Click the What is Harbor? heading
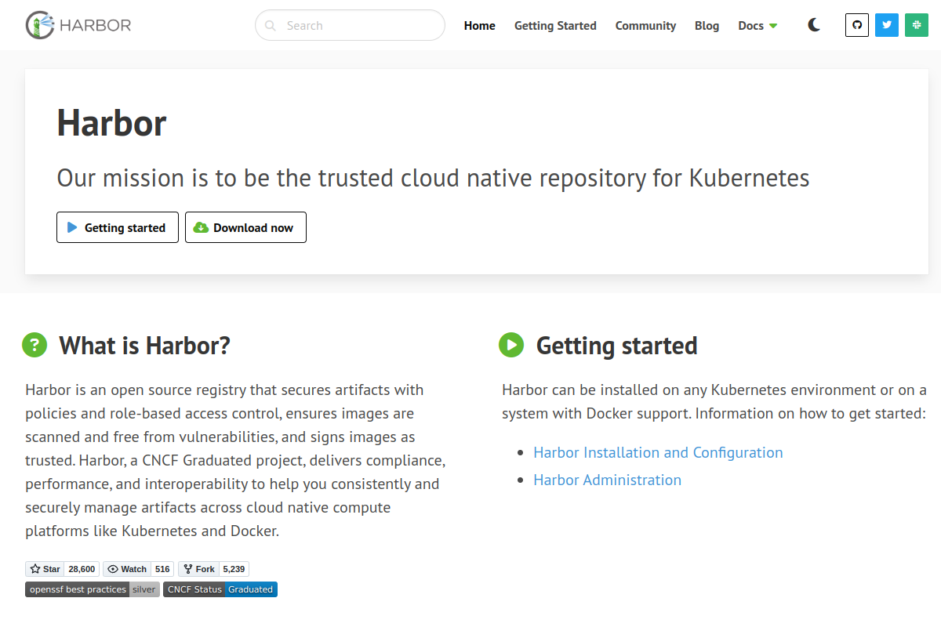 click(x=144, y=345)
